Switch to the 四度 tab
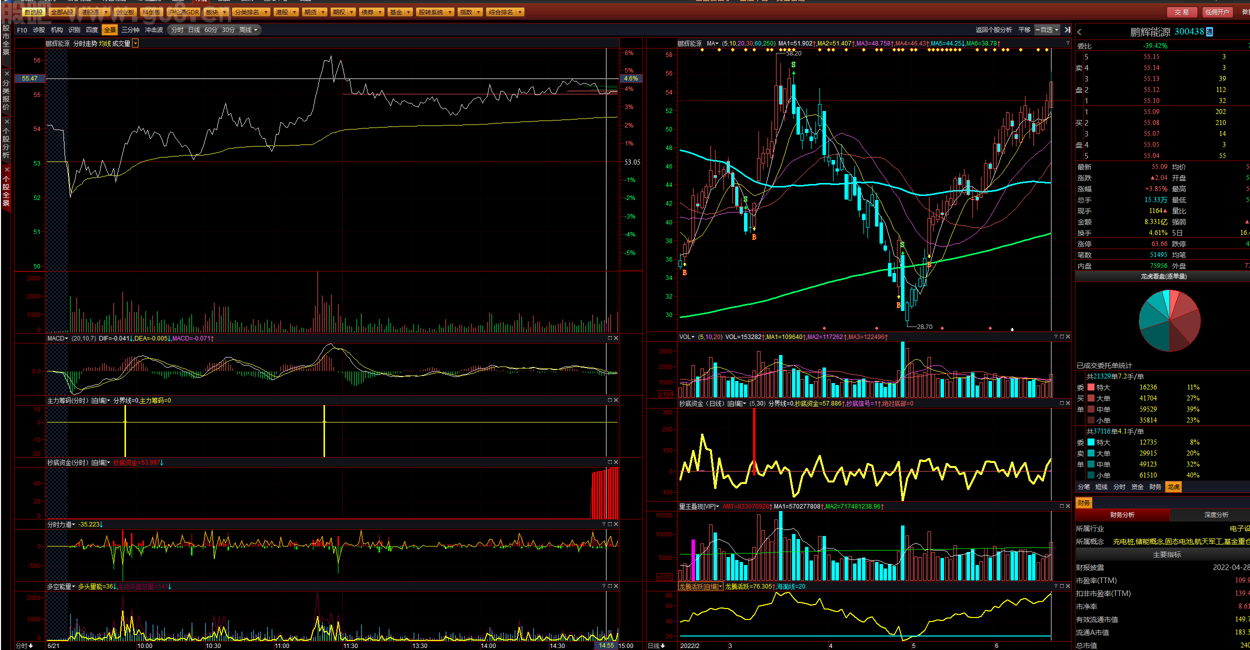1250x650 pixels. click(x=92, y=30)
